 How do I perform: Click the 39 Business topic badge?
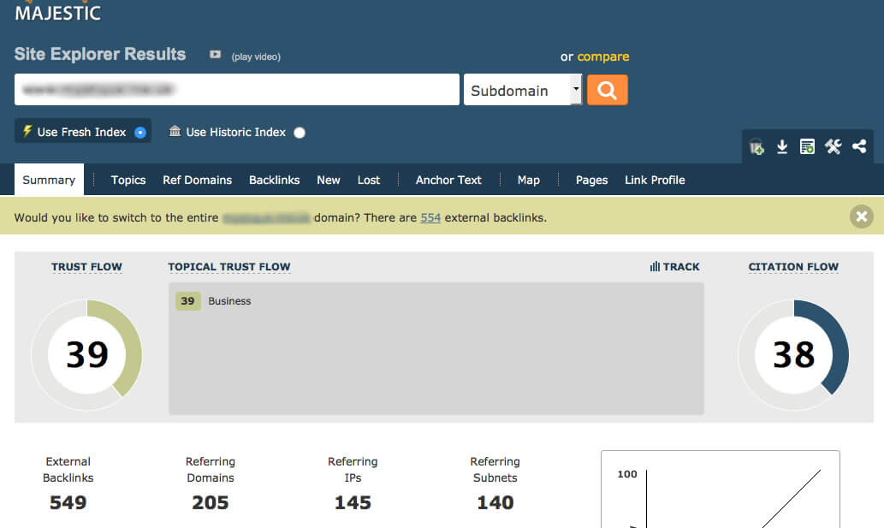tap(187, 301)
